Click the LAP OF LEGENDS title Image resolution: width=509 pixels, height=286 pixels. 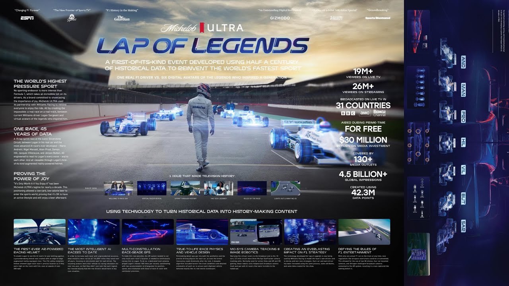[x=202, y=45]
